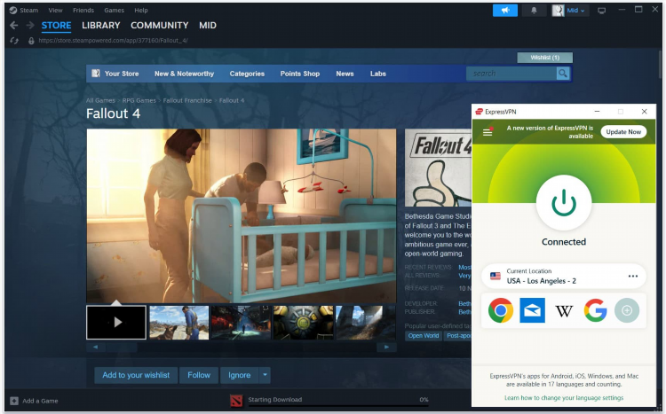
Task: Click the Add a Game plus icon
Action: (14, 401)
